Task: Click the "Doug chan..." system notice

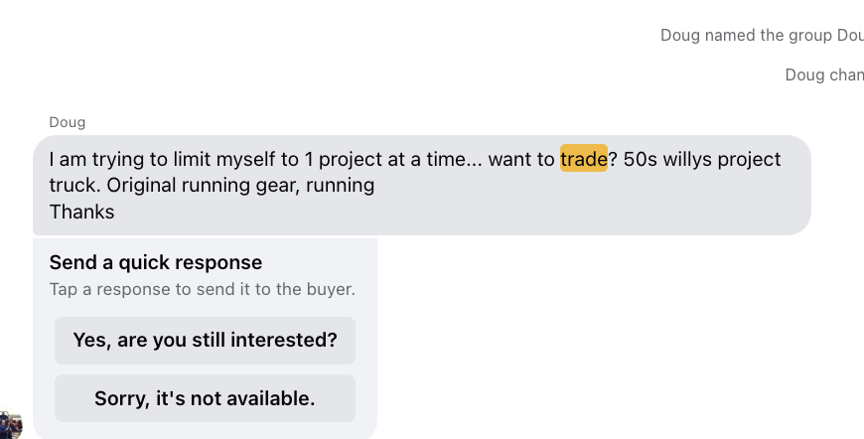Action: point(823,74)
